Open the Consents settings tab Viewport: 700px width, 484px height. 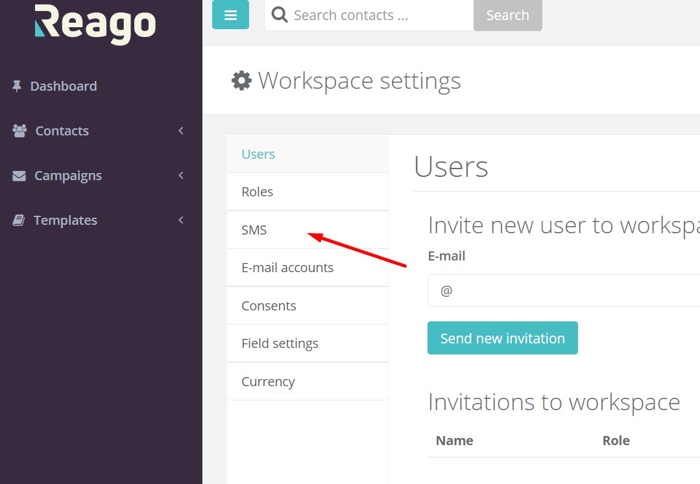(308, 305)
